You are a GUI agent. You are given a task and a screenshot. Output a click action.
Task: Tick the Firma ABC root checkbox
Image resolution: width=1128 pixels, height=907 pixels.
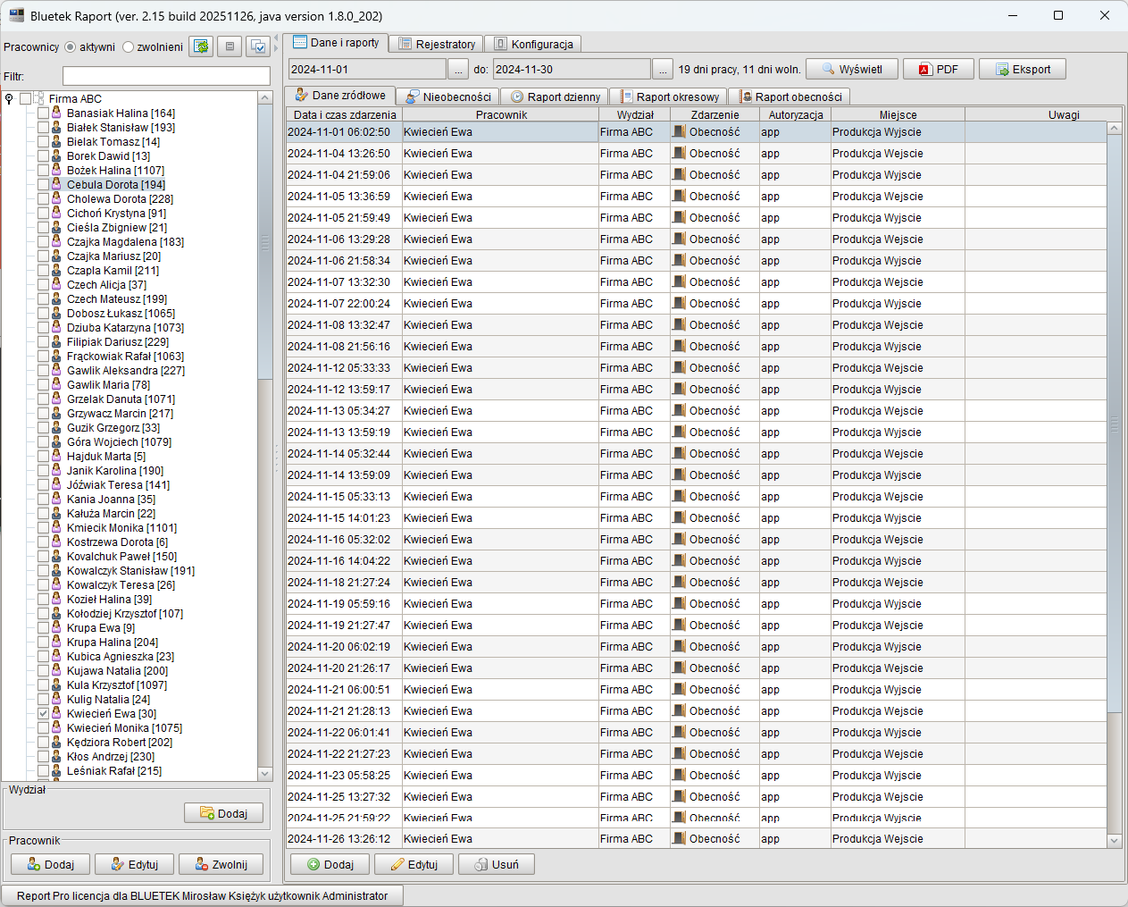click(25, 99)
